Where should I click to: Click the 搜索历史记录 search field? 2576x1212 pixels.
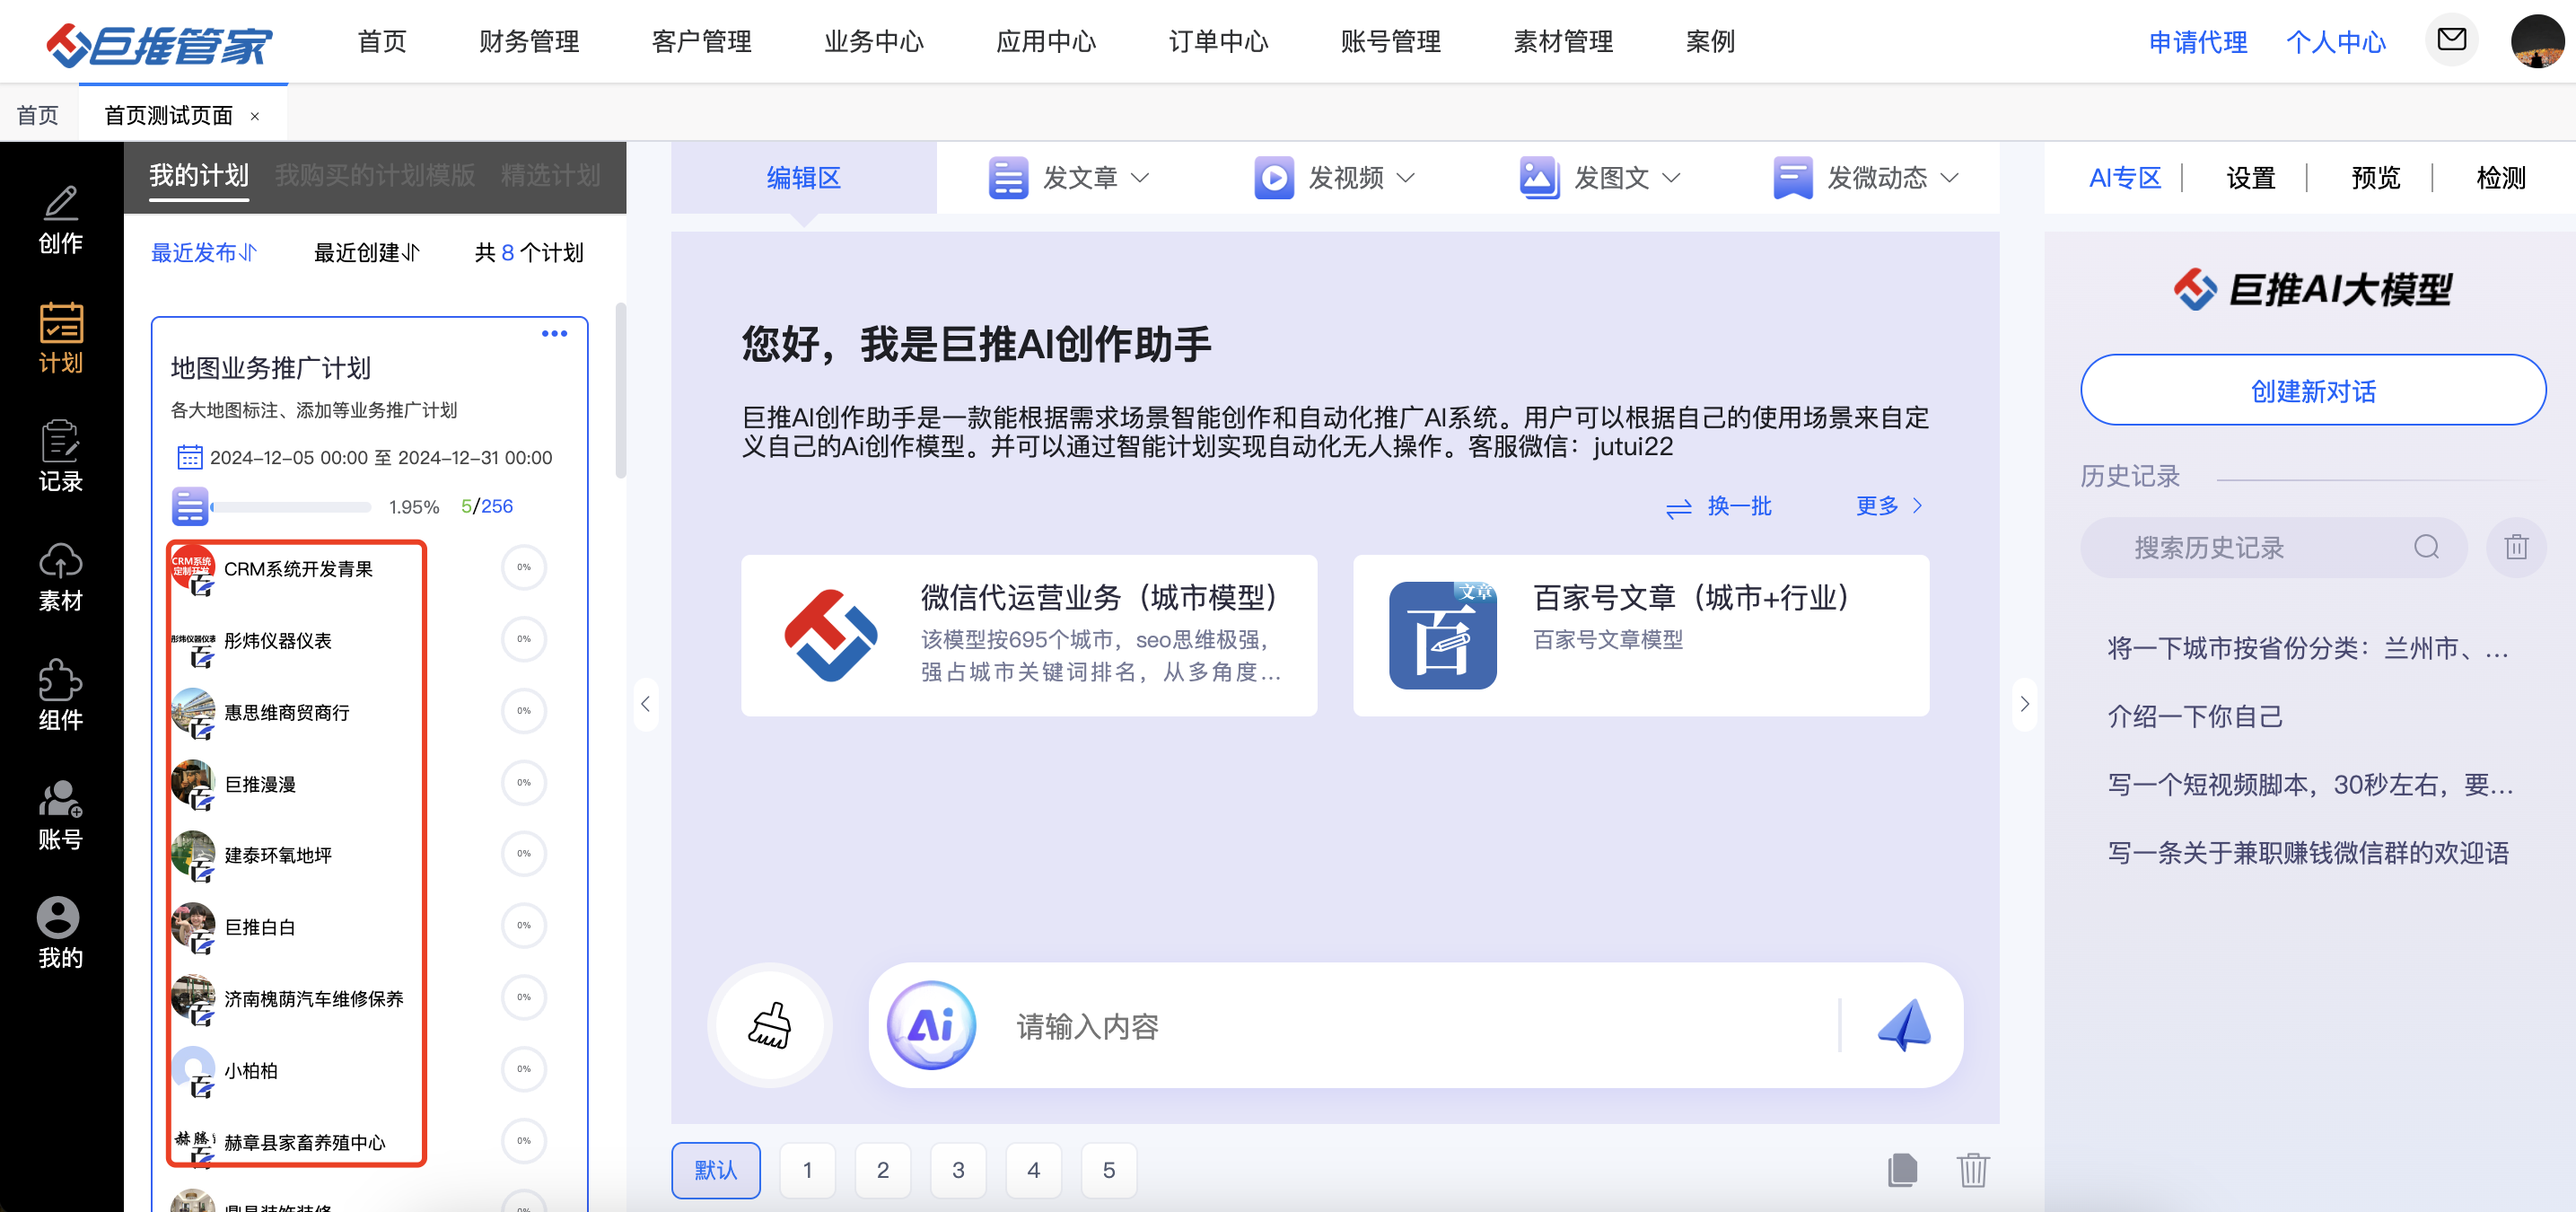coord(2274,547)
